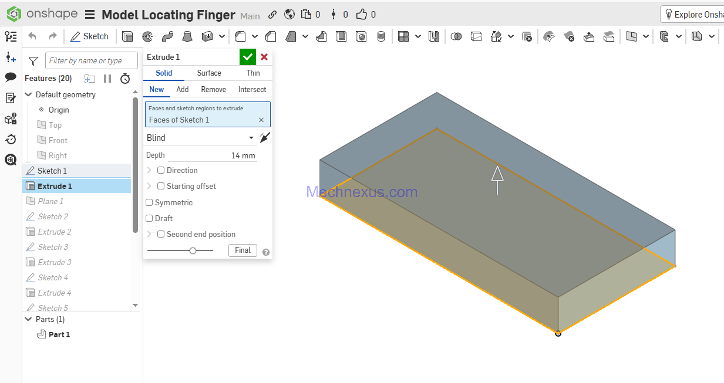The width and height of the screenshot is (724, 383).
Task: Click the Undo arrow
Action: pos(32,36)
